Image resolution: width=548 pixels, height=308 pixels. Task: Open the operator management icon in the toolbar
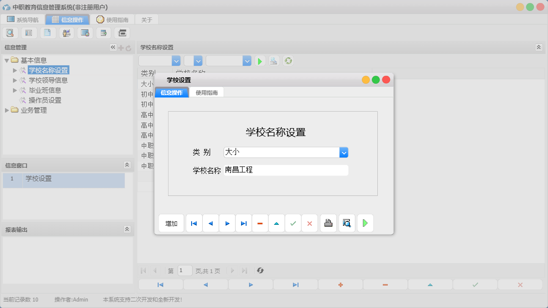click(66, 32)
